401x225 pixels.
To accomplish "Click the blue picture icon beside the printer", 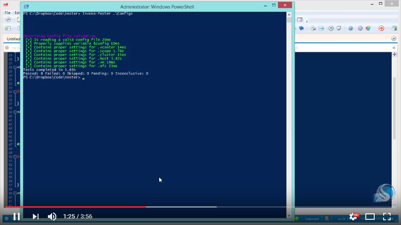I will coord(321,28).
